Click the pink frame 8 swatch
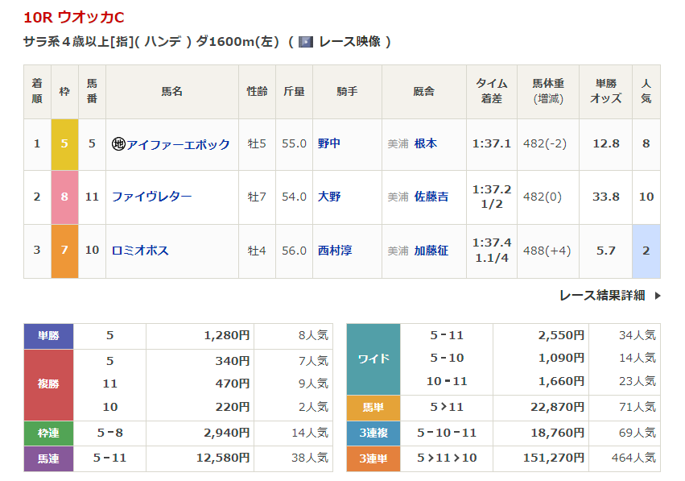The height and width of the screenshot is (481, 685). 64,197
